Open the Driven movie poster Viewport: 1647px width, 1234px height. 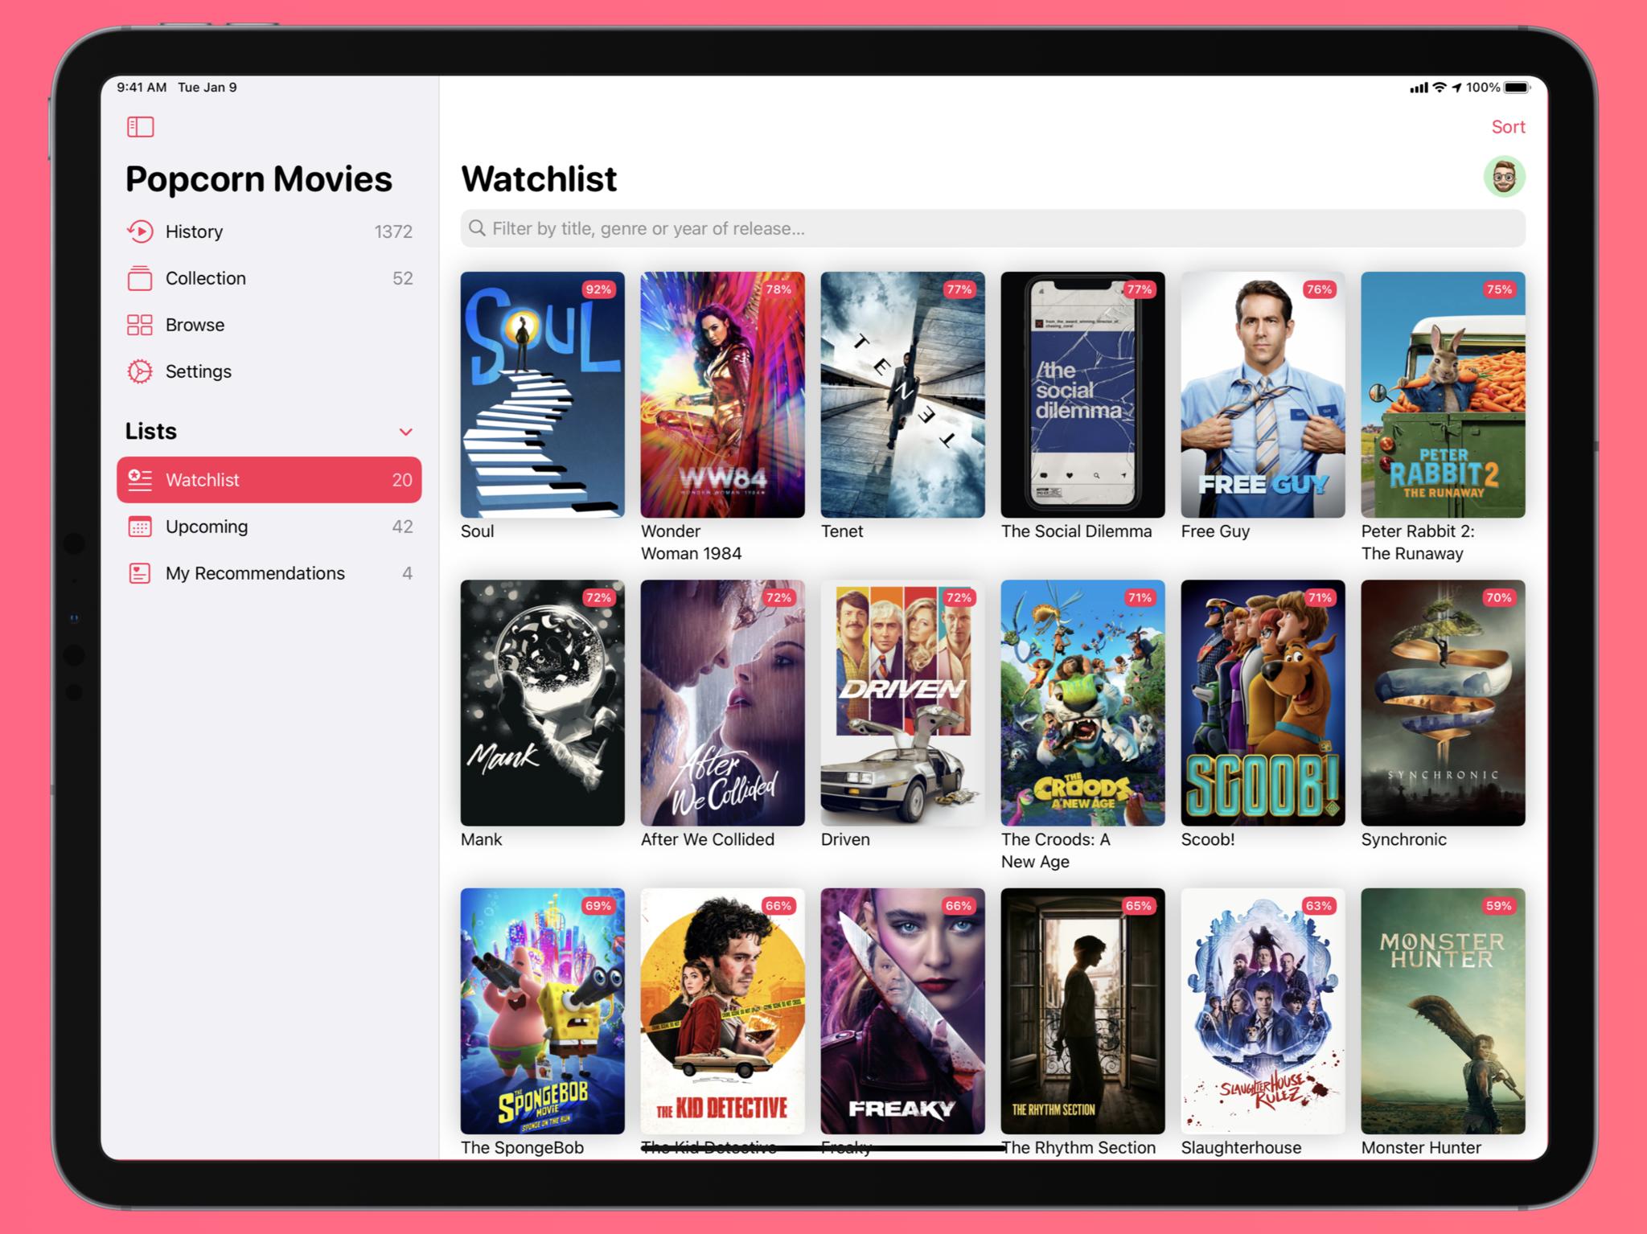point(902,703)
